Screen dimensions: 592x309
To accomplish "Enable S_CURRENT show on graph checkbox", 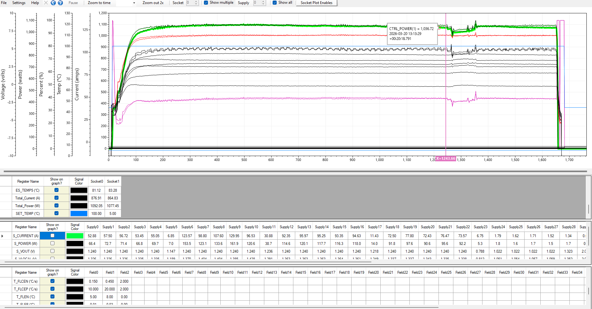I will point(52,236).
